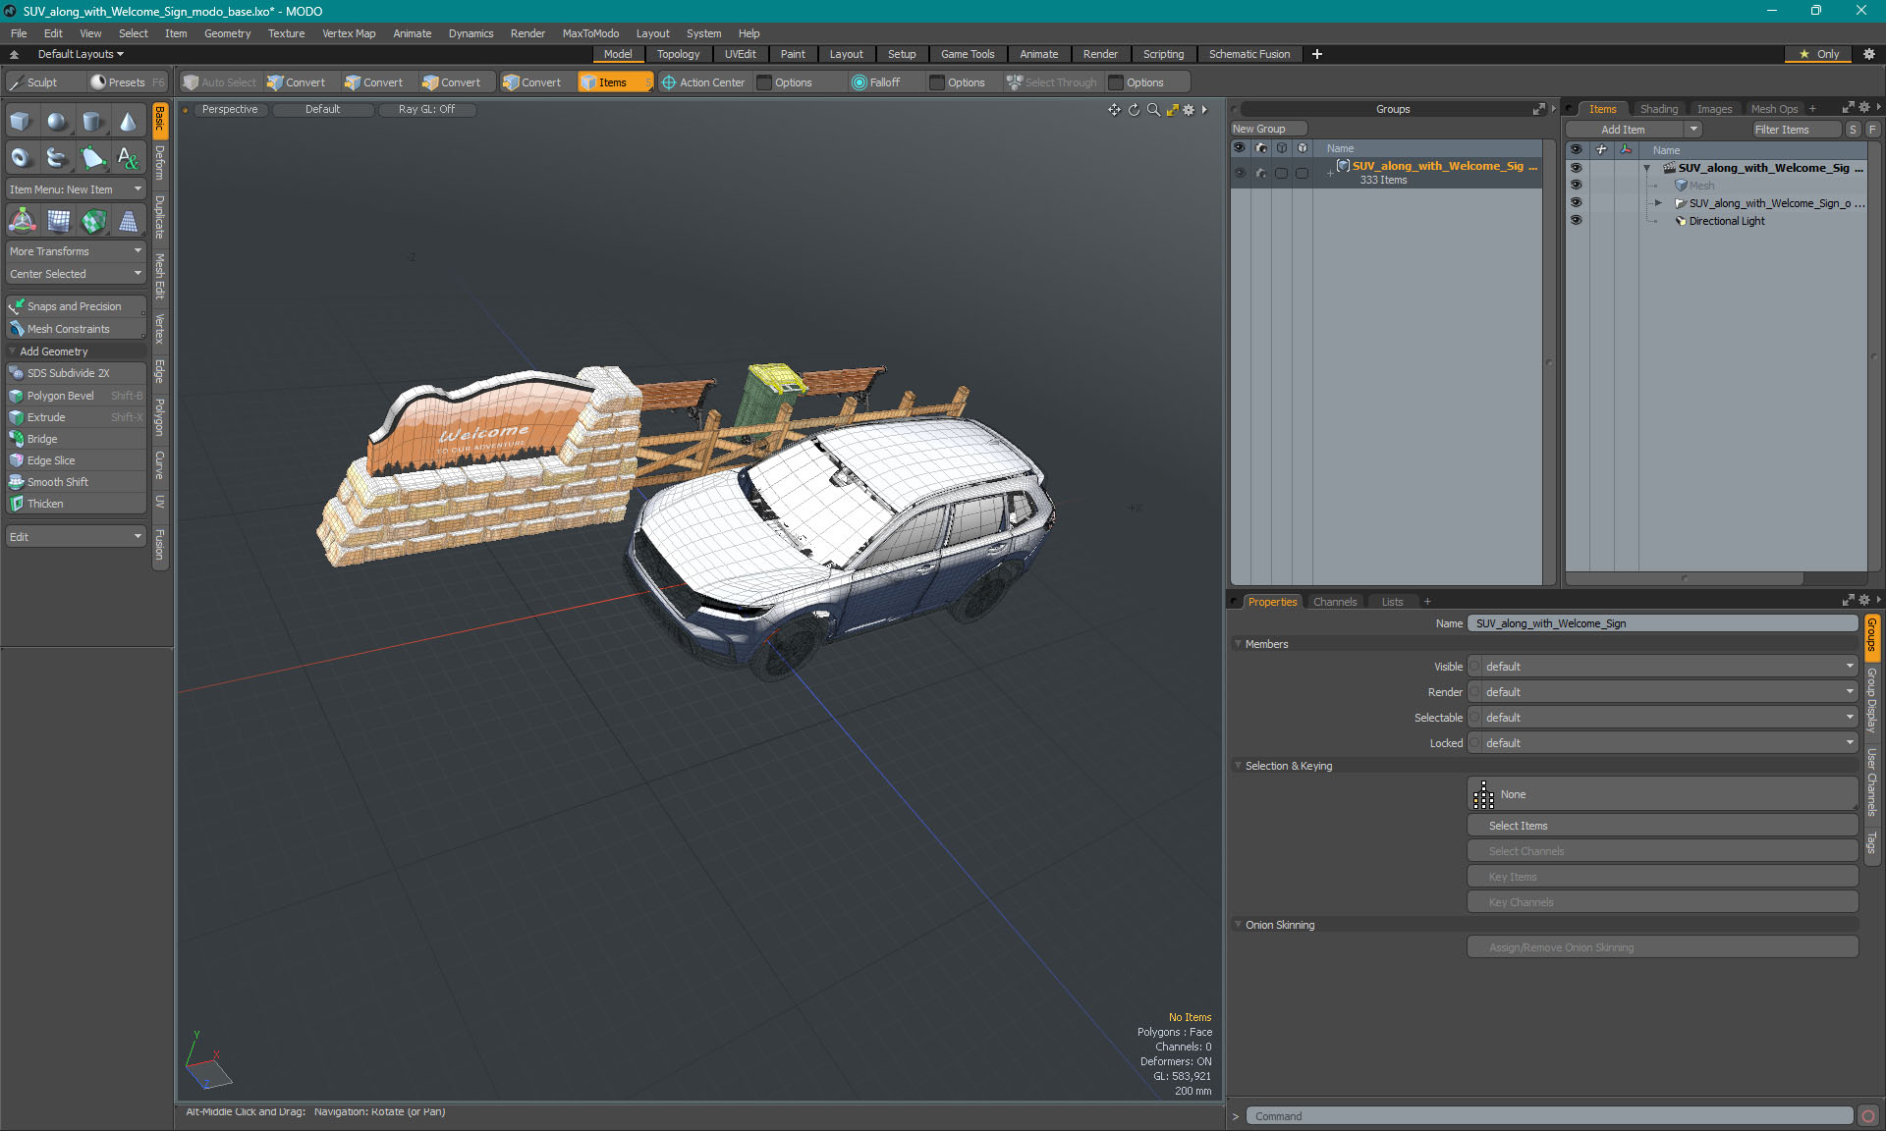The image size is (1886, 1131).
Task: Select the Cube primitive tool
Action: coord(22,122)
